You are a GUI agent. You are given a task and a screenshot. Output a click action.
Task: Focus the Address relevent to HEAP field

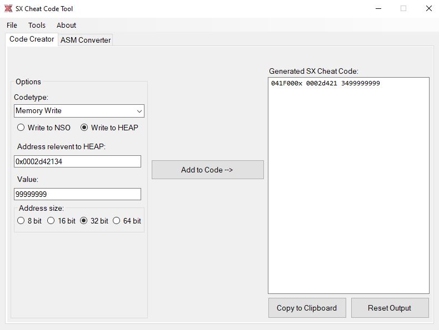77,161
